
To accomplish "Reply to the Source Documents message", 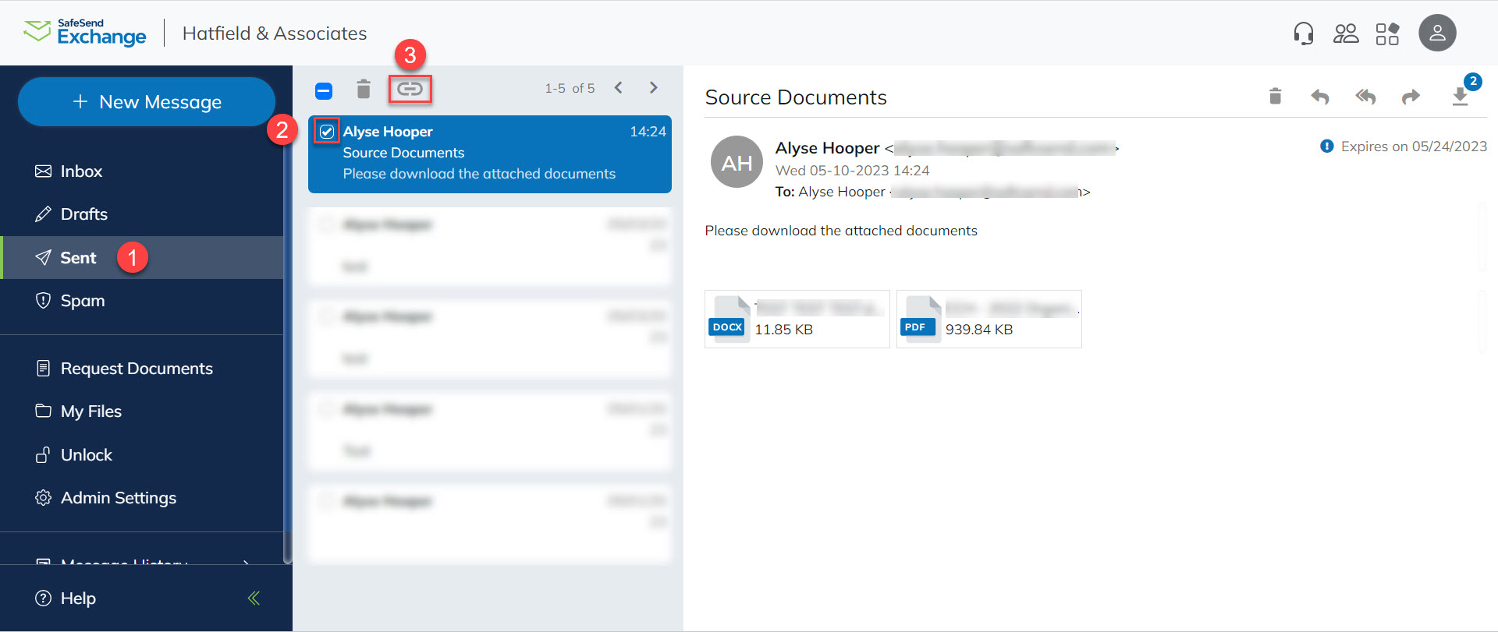I will tap(1319, 97).
